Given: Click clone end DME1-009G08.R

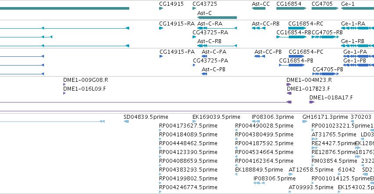Looking at the screenshot, I should pos(65,84).
